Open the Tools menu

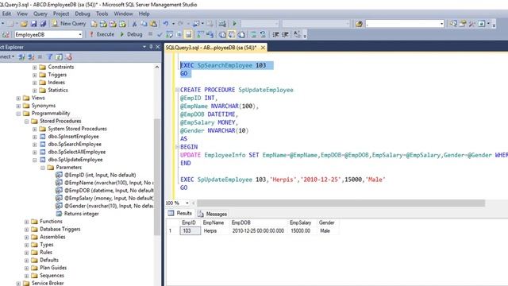pyautogui.click(x=102, y=14)
